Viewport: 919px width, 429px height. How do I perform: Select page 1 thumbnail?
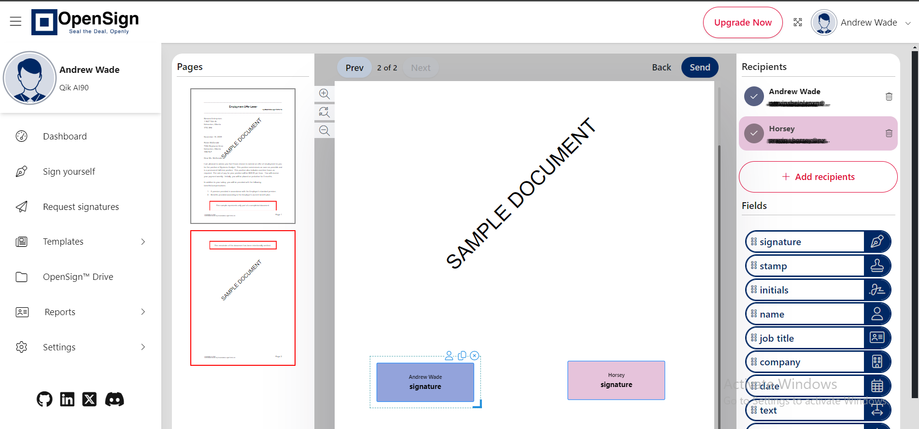click(x=243, y=156)
